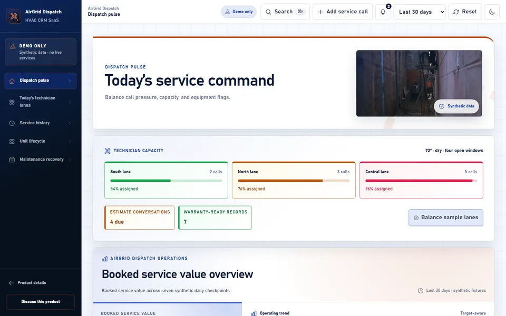Viewport: 506px width, 316px height.
Task: Toggle dark mode with moon button
Action: click(x=492, y=12)
